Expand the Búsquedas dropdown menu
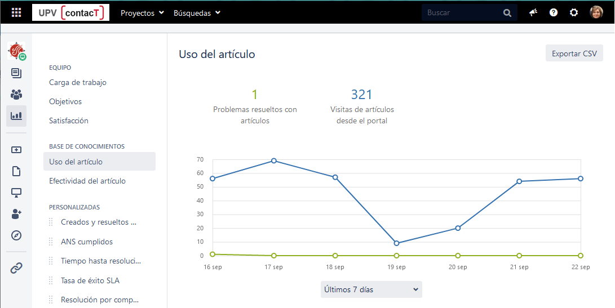Viewport: 615px width, 308px height. 197,13
